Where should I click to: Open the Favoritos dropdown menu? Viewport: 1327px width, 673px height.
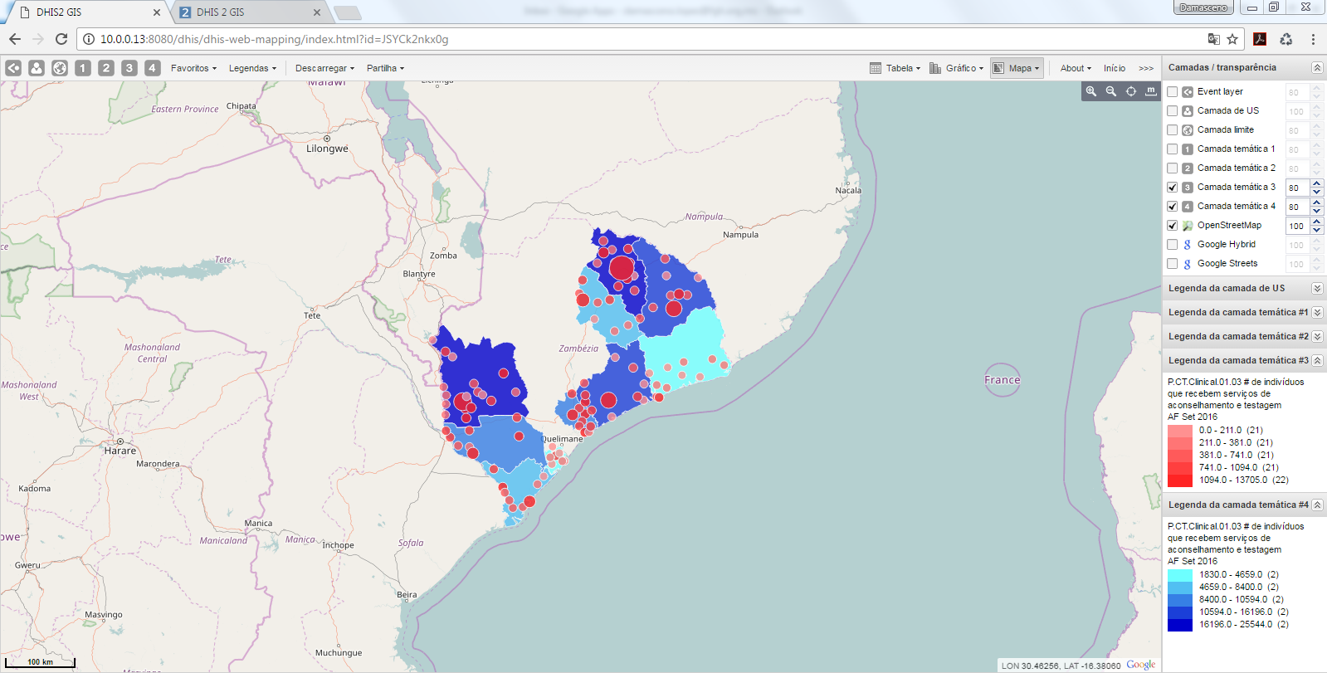(193, 68)
